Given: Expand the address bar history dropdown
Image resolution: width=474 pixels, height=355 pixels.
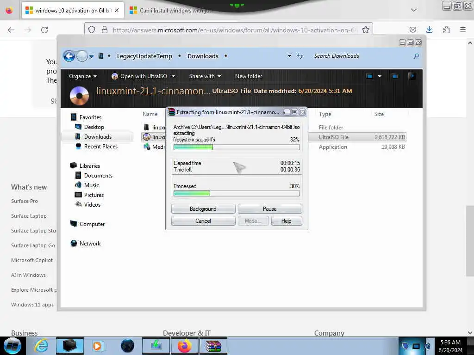Looking at the screenshot, I should tap(289, 56).
